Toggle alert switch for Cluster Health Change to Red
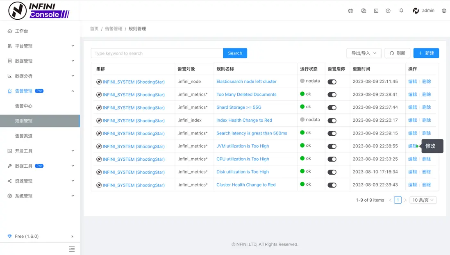 (x=332, y=185)
